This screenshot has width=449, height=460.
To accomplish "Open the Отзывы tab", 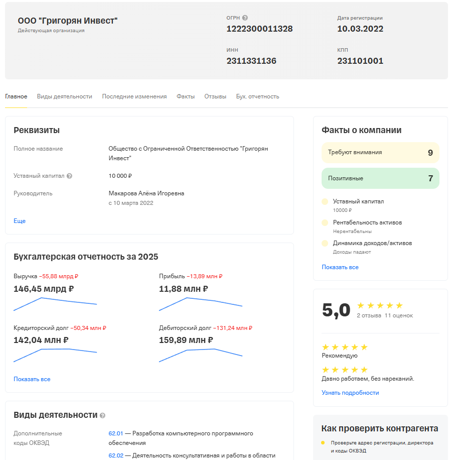I will pos(215,96).
